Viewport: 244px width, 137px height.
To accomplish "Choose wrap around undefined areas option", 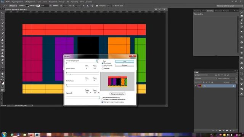I will coord(102,99).
